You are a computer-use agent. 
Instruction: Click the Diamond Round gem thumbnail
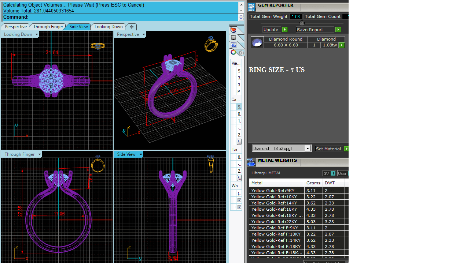[x=257, y=42]
